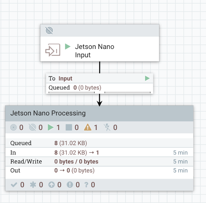Click the 5 min label in the In row

tap(180, 153)
